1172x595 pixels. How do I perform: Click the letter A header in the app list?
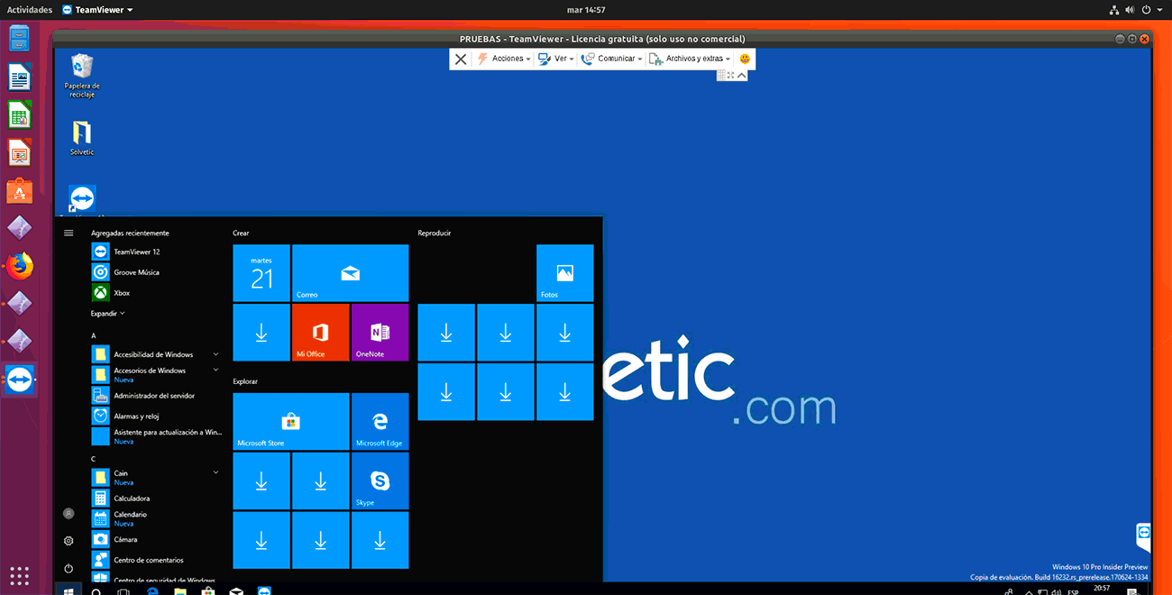click(94, 335)
